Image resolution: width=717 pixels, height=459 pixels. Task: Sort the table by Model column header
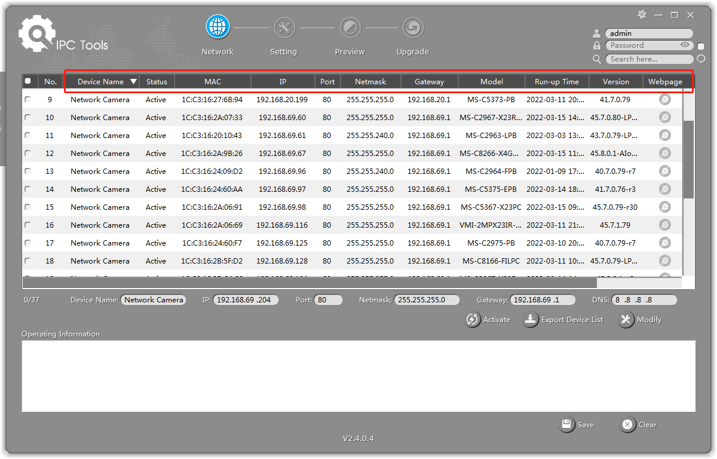click(491, 82)
